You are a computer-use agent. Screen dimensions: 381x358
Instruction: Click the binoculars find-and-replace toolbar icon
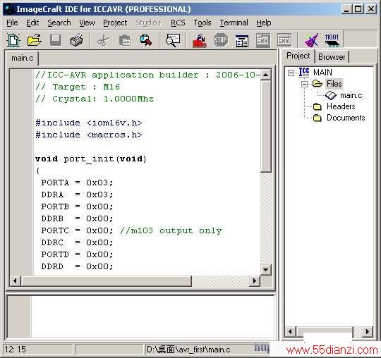146,40
